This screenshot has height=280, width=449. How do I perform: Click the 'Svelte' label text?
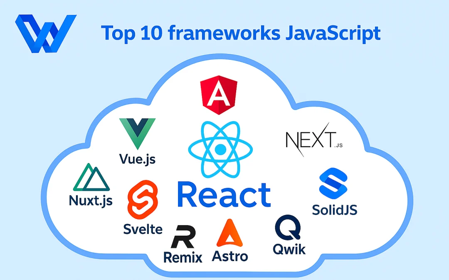click(x=143, y=229)
